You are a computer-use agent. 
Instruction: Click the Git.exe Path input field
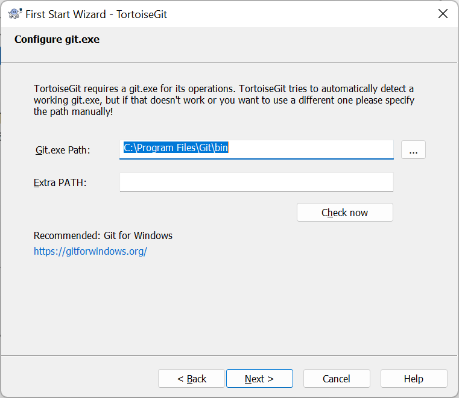[256, 149]
